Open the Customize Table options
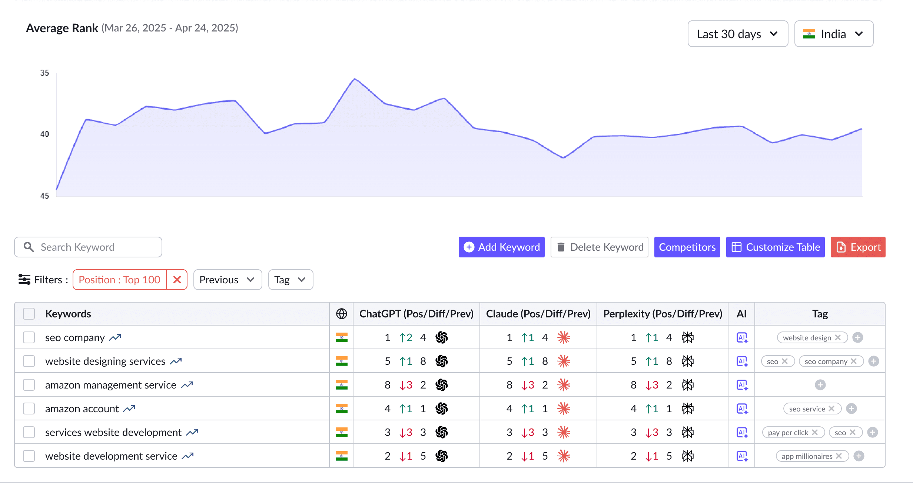The width and height of the screenshot is (913, 500). coord(775,247)
